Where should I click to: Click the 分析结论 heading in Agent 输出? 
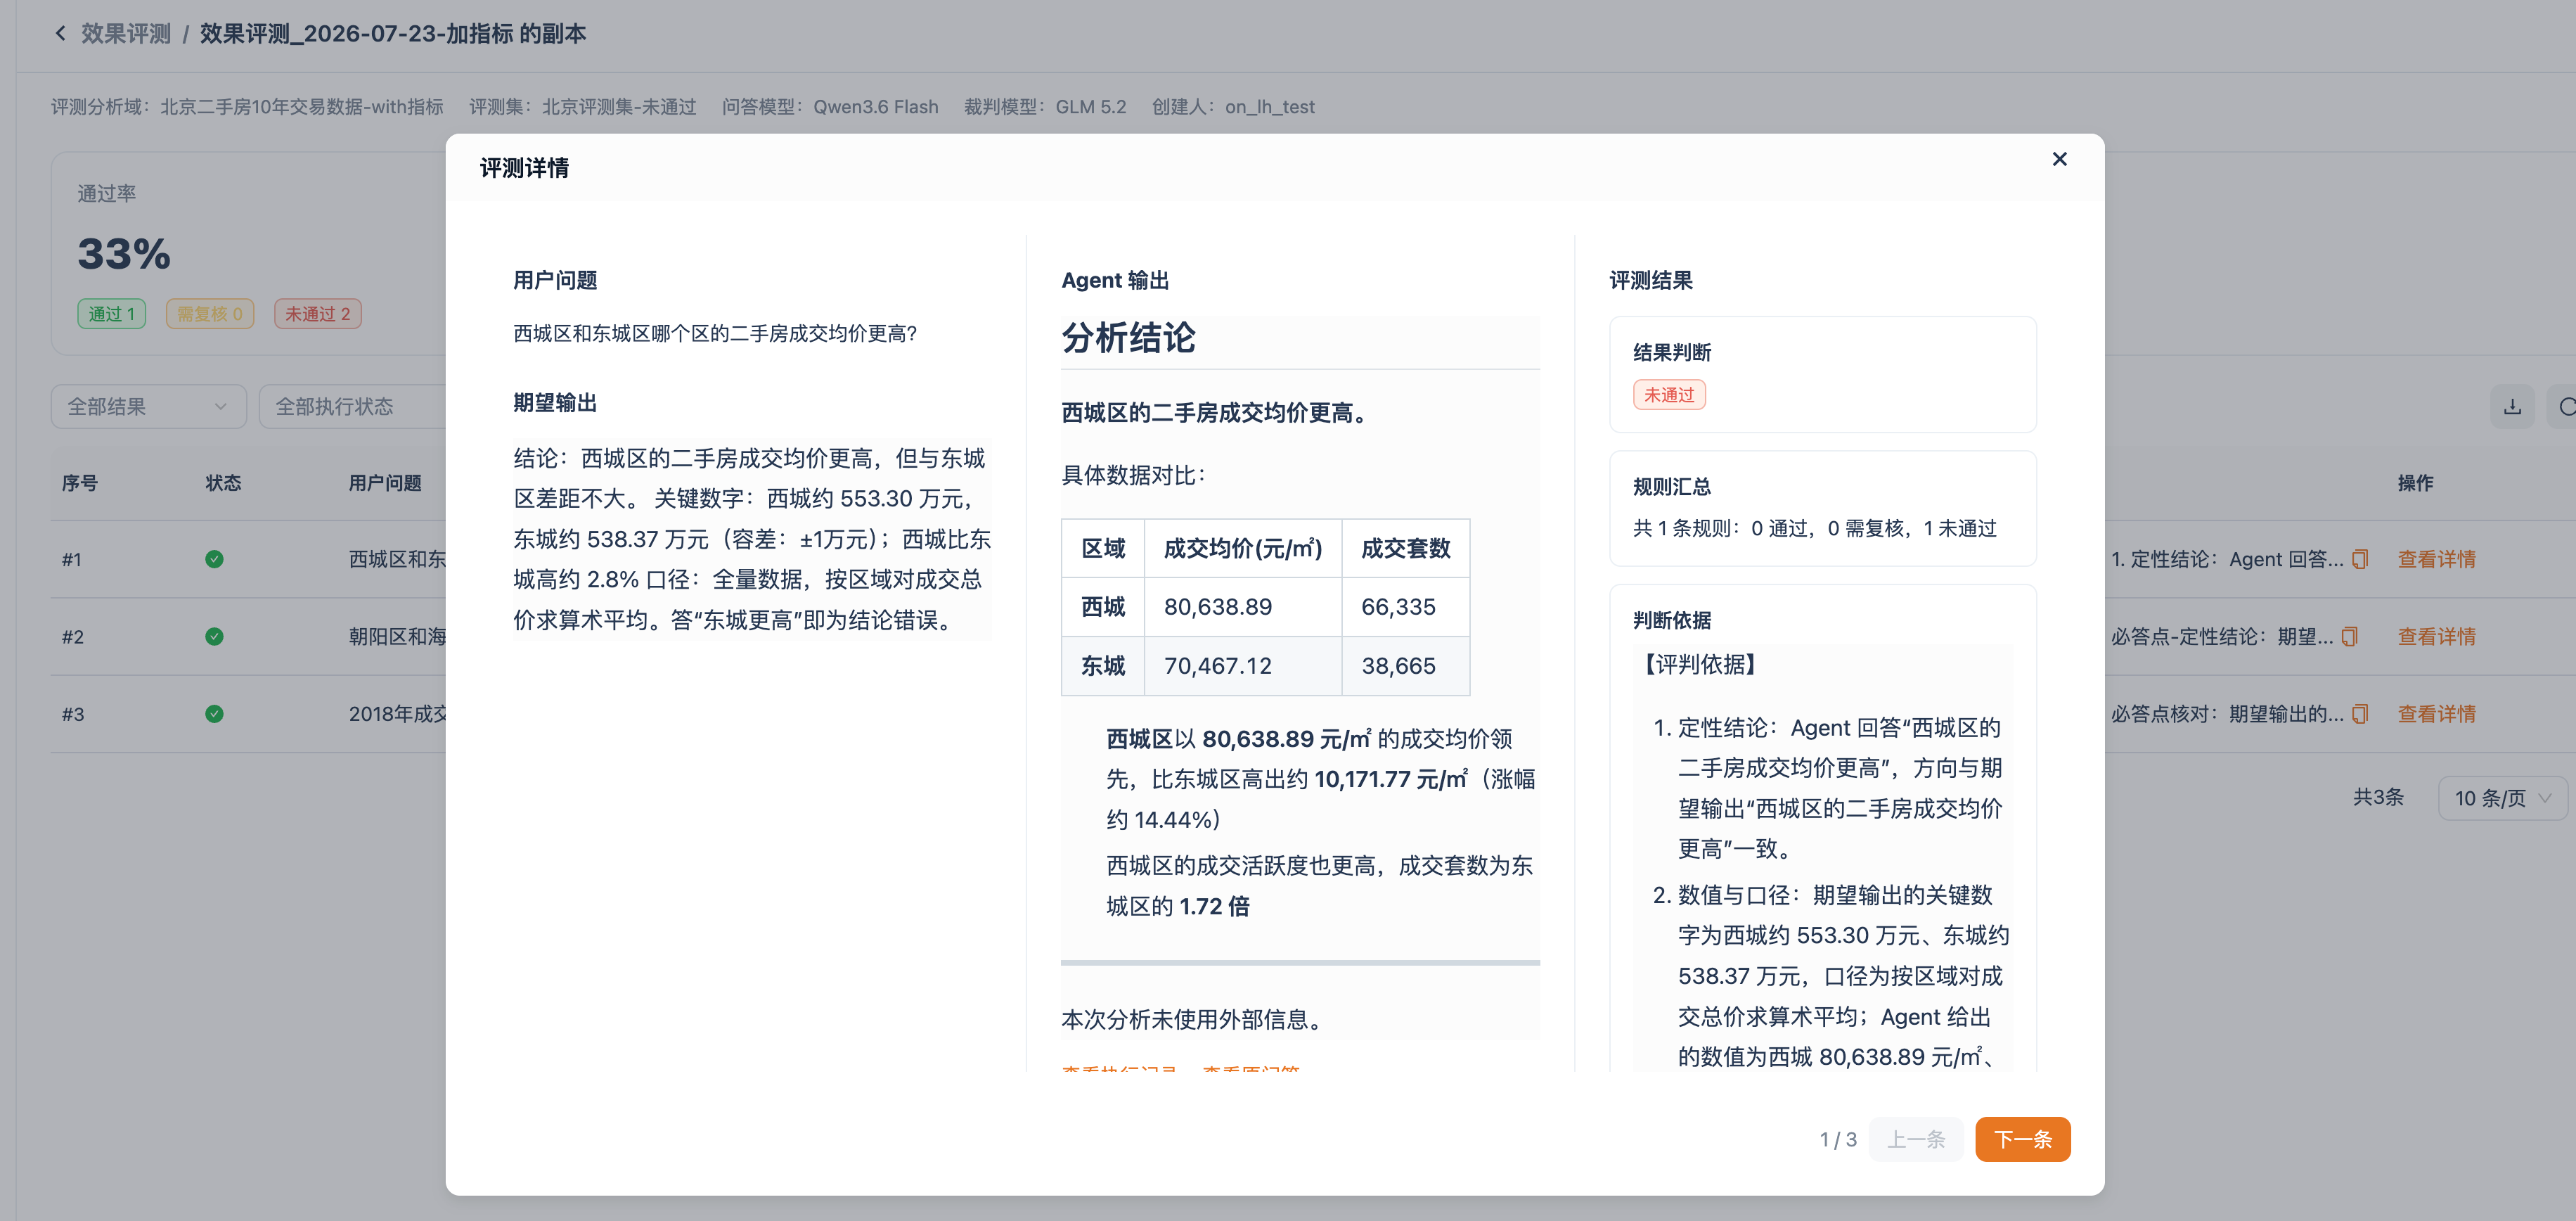coord(1128,338)
